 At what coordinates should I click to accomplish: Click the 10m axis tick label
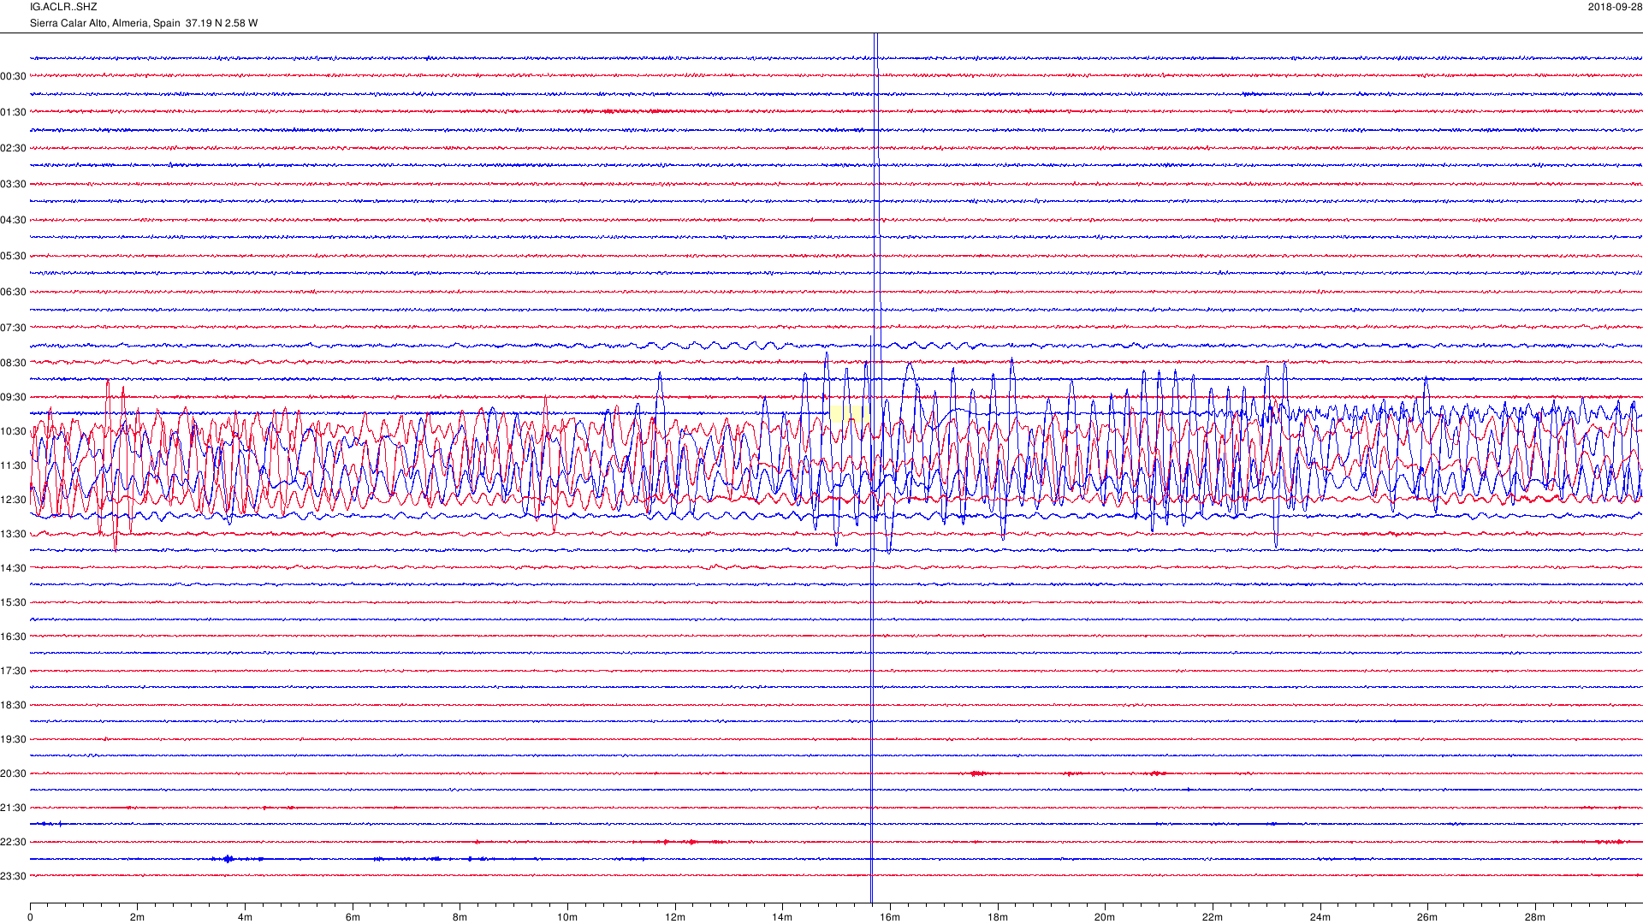567,917
